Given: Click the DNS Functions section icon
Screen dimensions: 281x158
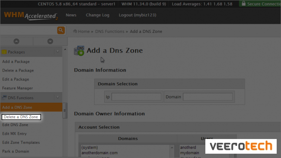Looking at the screenshot, I should pyautogui.click(x=4, y=98).
